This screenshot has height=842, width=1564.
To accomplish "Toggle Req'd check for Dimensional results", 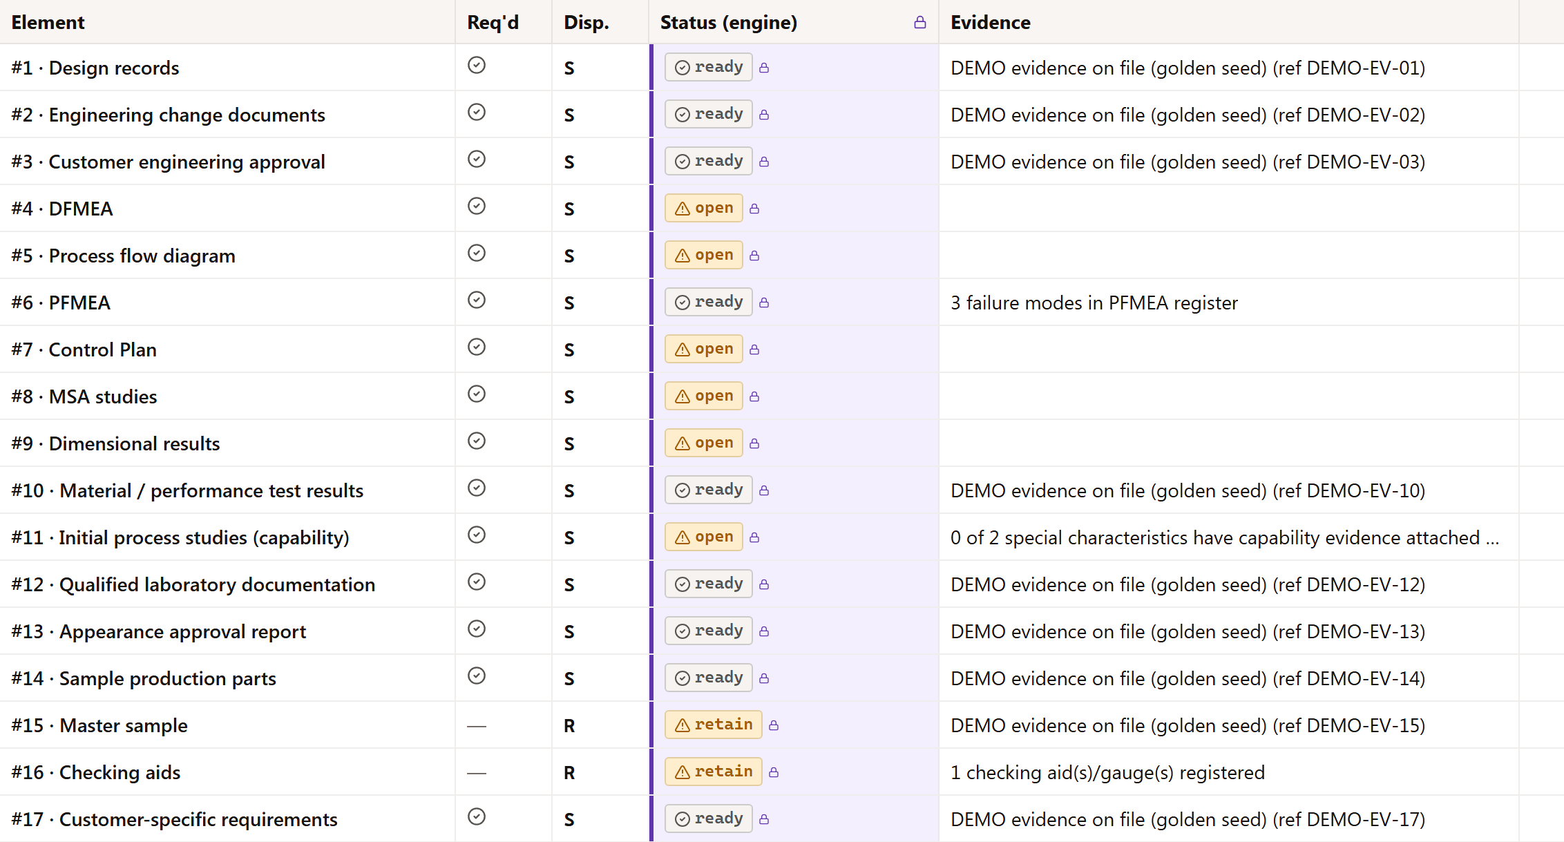I will click(x=477, y=441).
